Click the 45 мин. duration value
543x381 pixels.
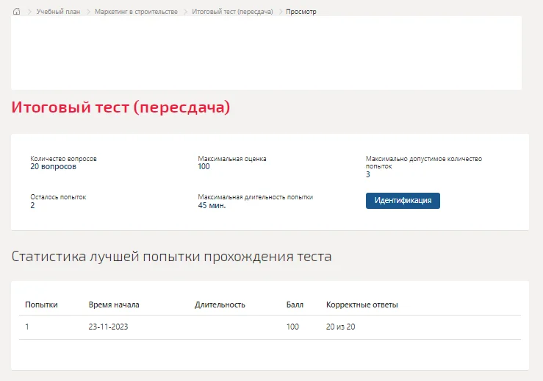click(x=212, y=206)
